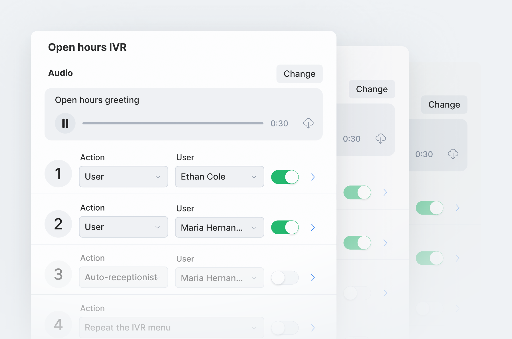The width and height of the screenshot is (512, 339).
Task: Expand the Repeat the IVR menu dropdown
Action: point(171,328)
